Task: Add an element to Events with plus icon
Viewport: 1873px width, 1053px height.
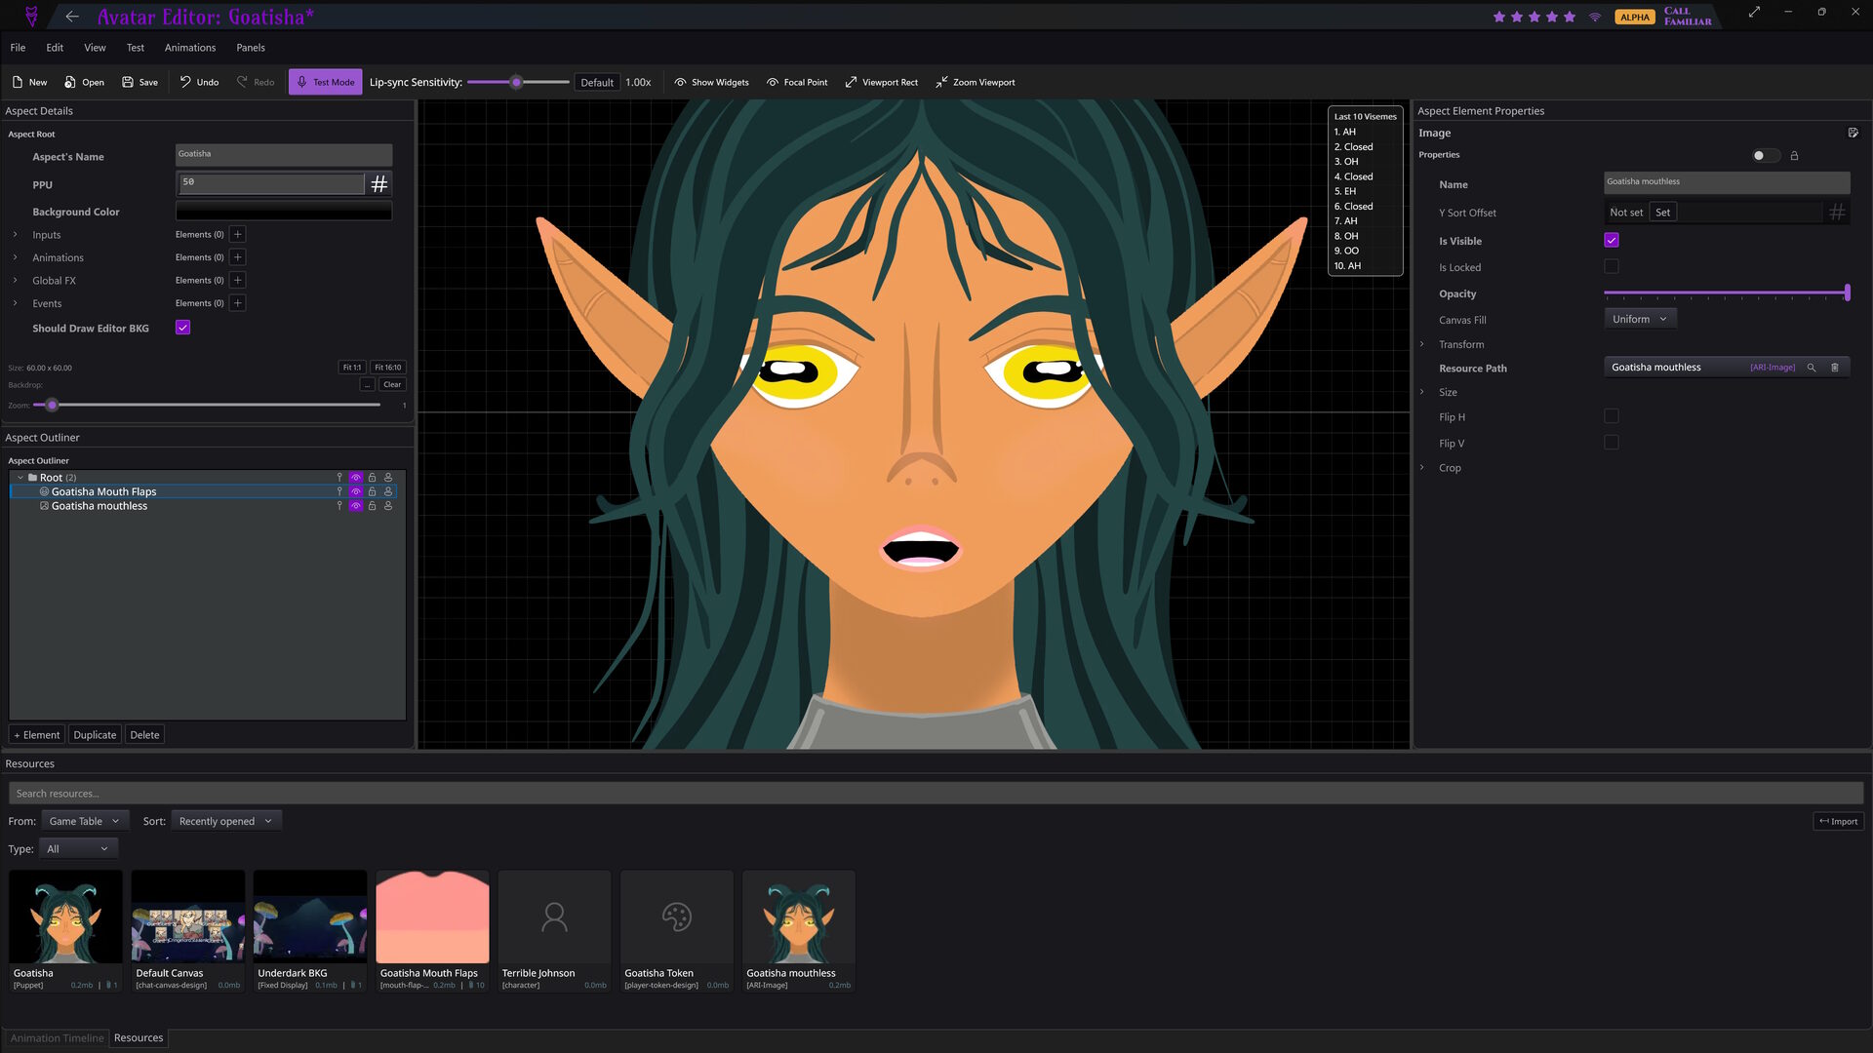Action: [x=237, y=303]
